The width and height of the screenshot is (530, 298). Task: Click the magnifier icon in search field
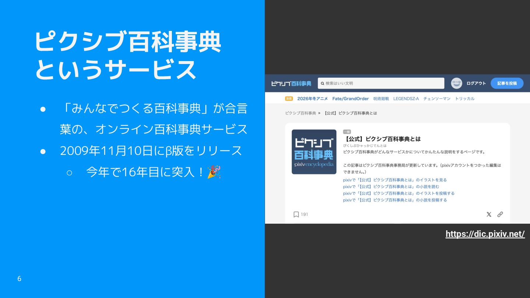click(322, 84)
